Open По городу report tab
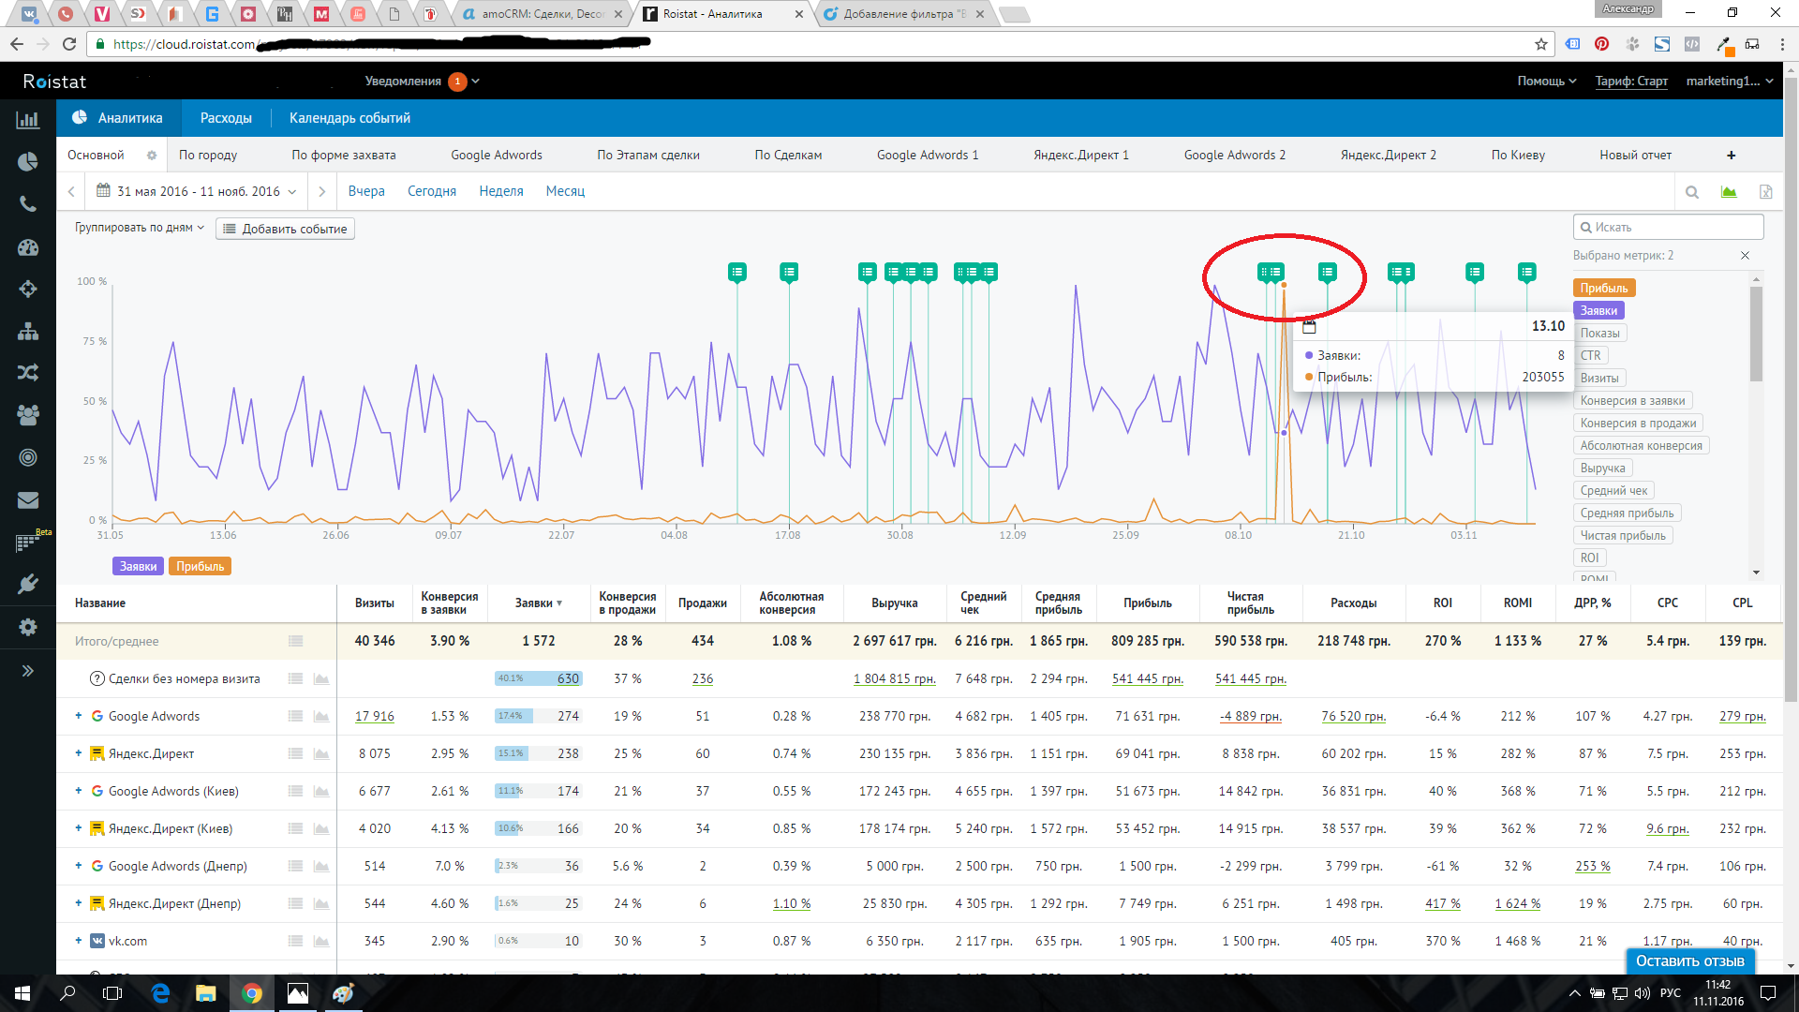Screen dimensions: 1799x1012 point(208,156)
